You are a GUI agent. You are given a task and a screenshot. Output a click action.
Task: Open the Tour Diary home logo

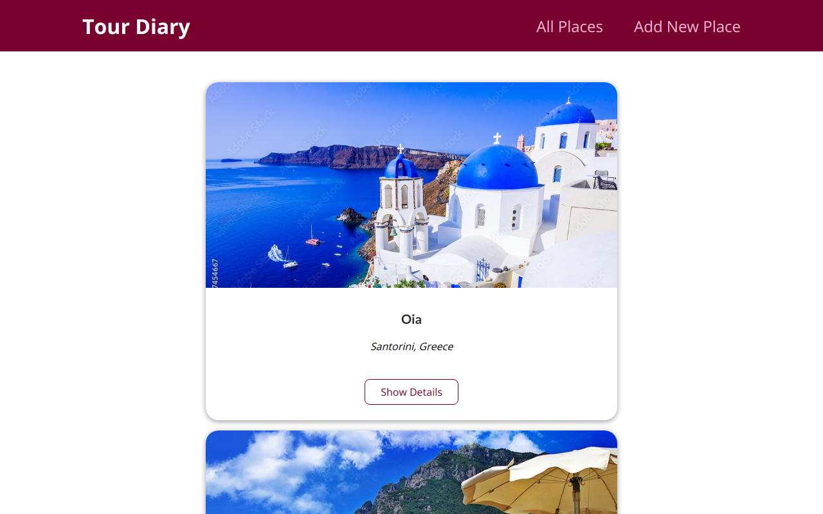tap(136, 26)
